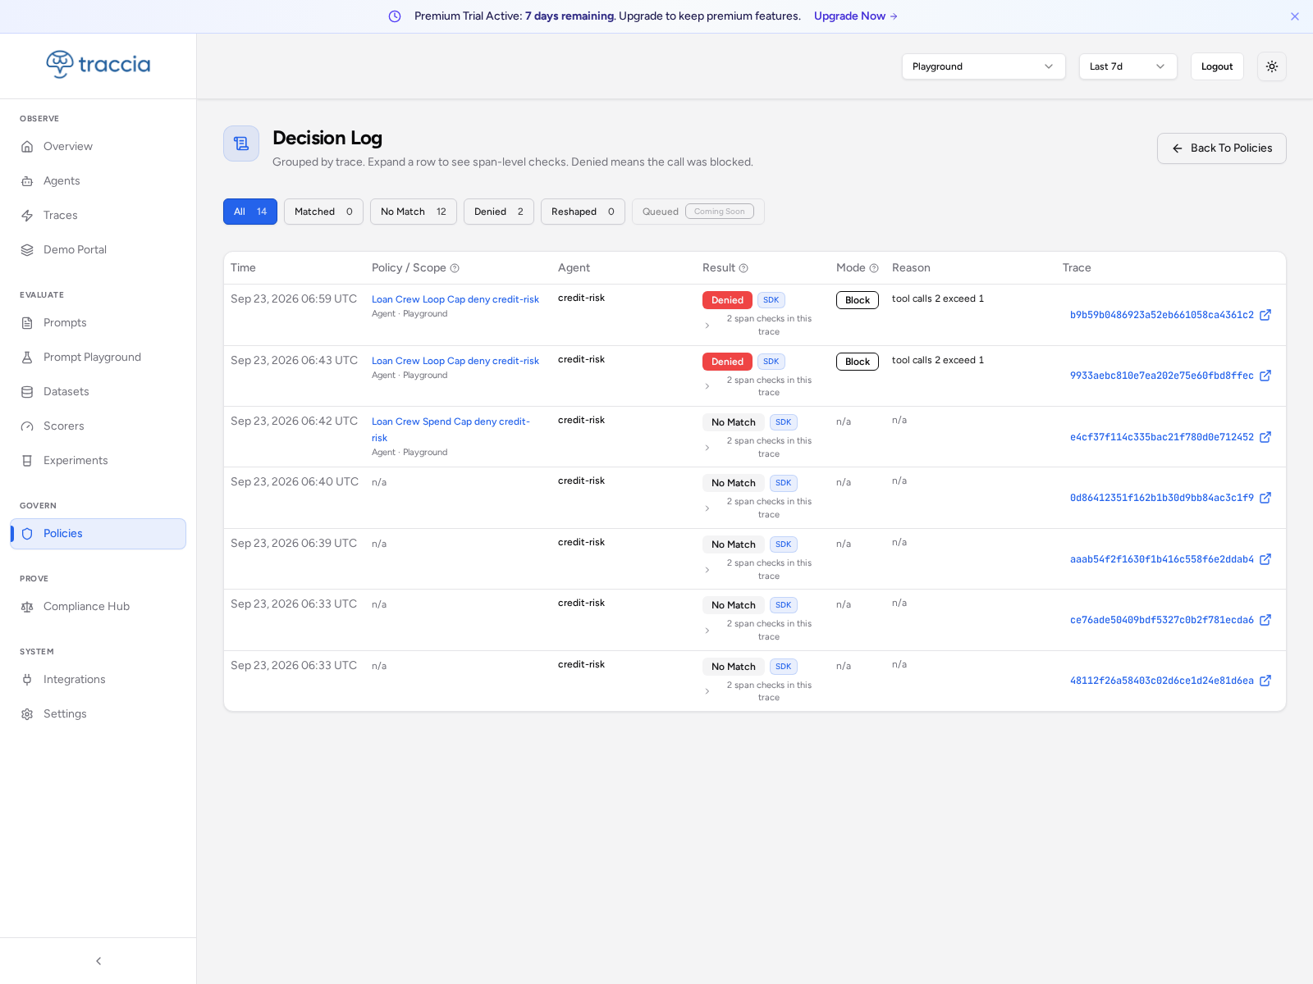
Task: Open external link for trace 9933aebc810e7ea202e75e60fbd8ffec
Action: click(x=1265, y=376)
